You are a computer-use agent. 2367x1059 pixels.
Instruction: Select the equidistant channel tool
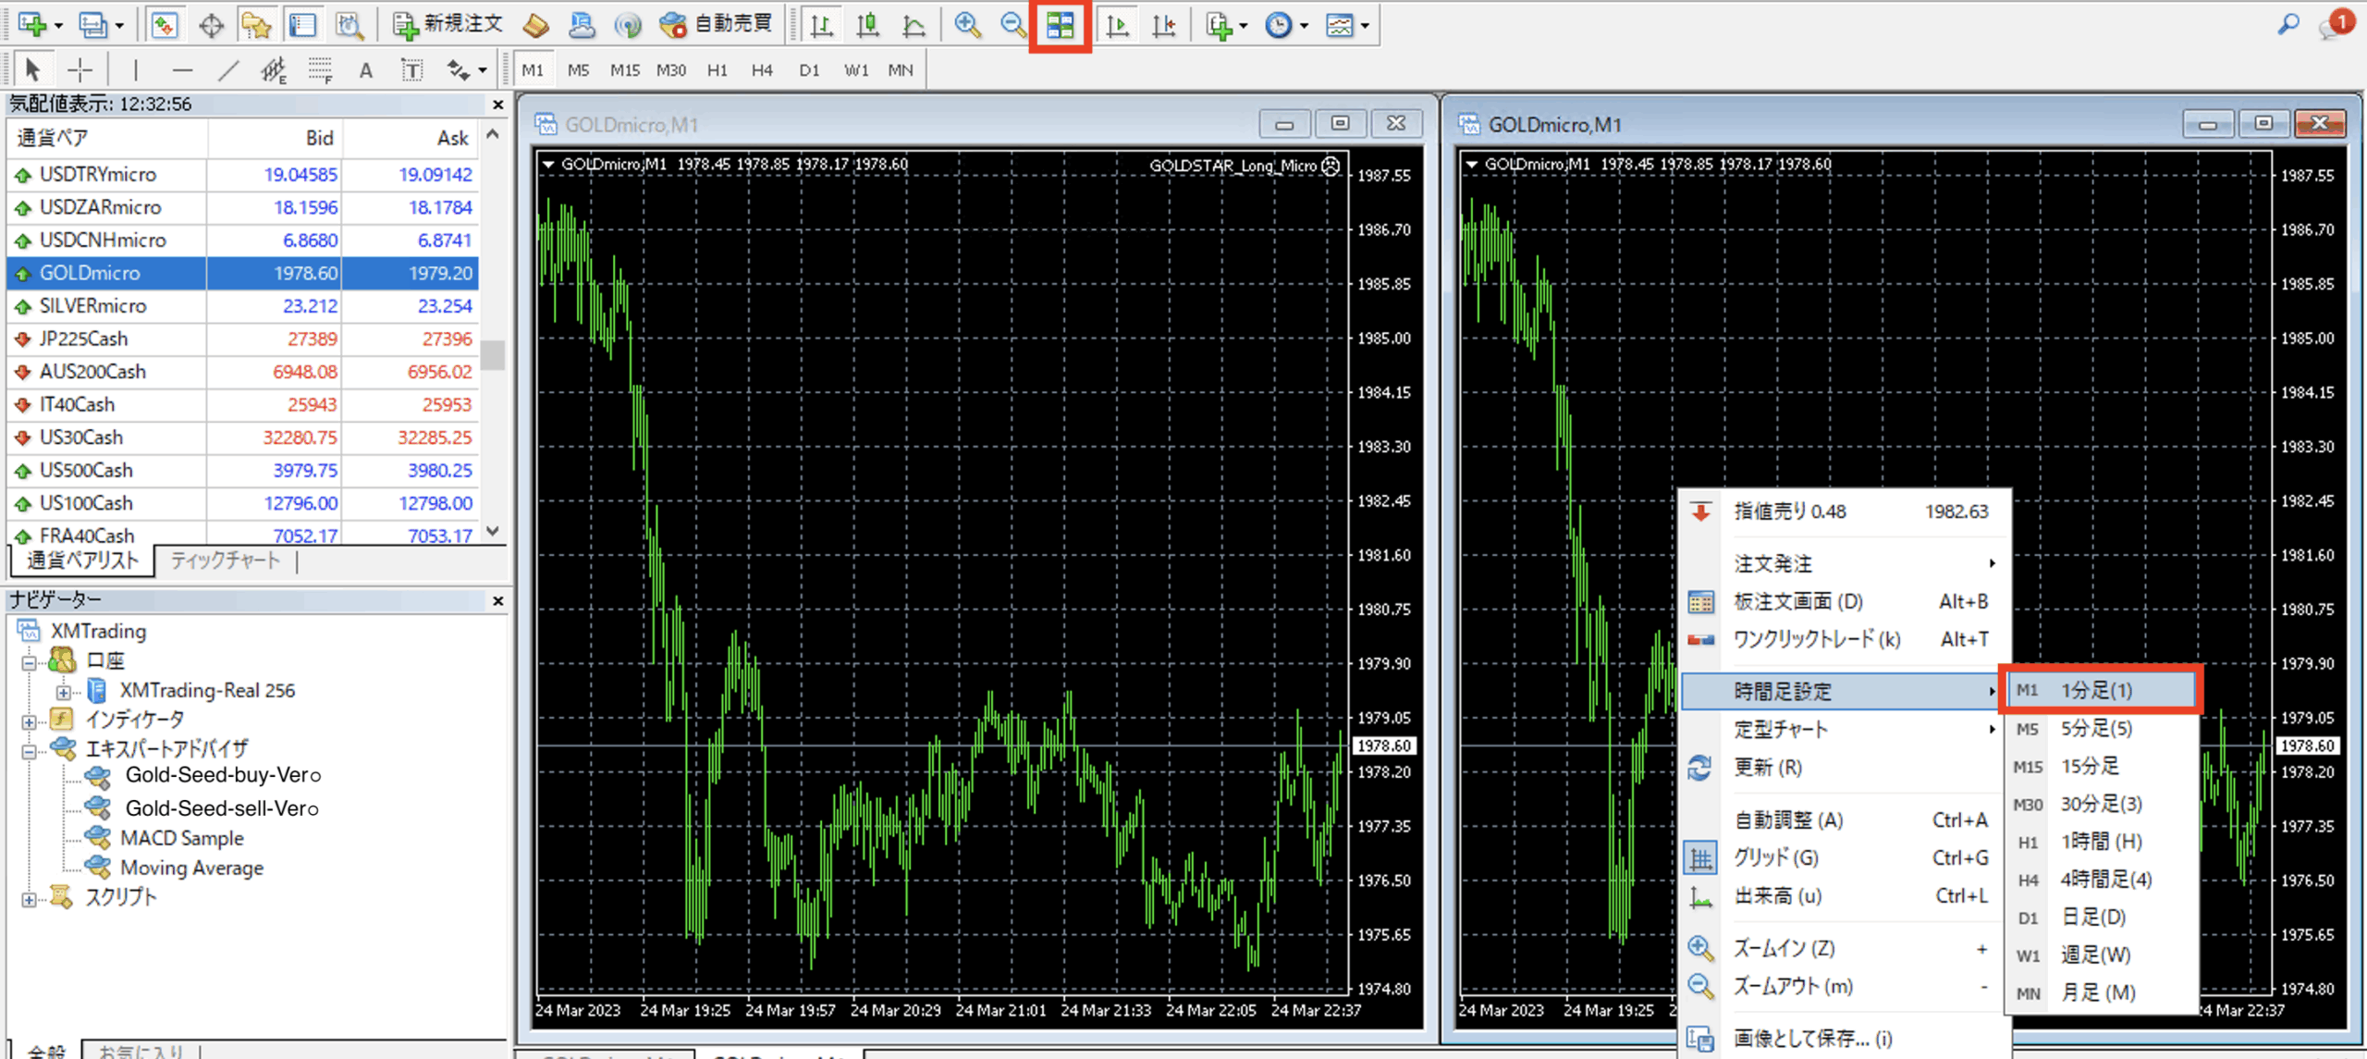[274, 69]
